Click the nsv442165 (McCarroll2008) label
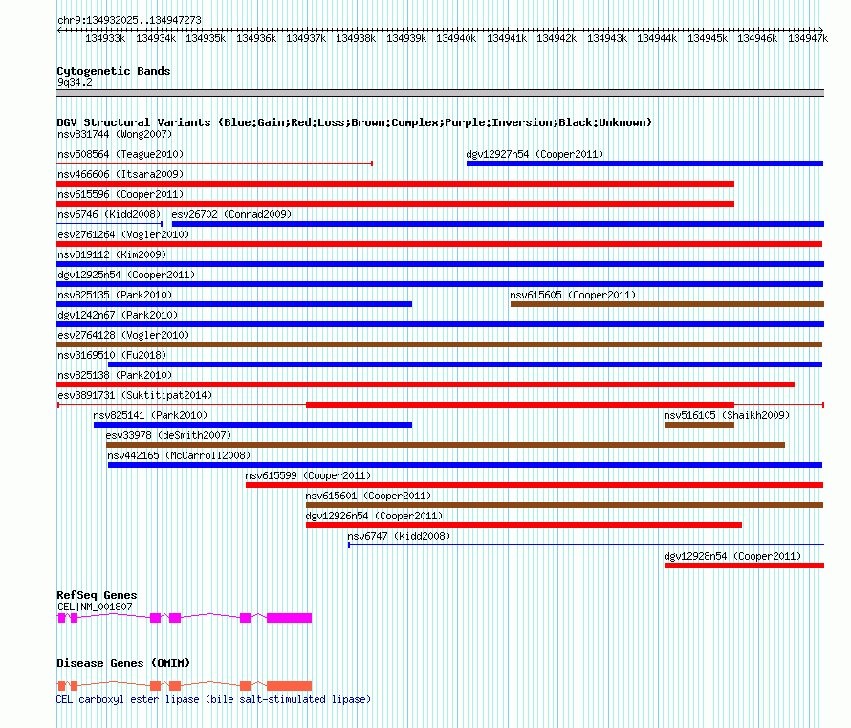The width and height of the screenshot is (851, 728). [179, 455]
